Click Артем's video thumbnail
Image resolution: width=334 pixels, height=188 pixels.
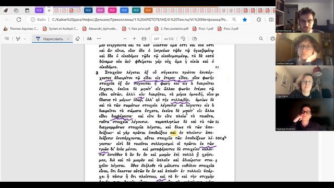pyautogui.click(x=305, y=16)
